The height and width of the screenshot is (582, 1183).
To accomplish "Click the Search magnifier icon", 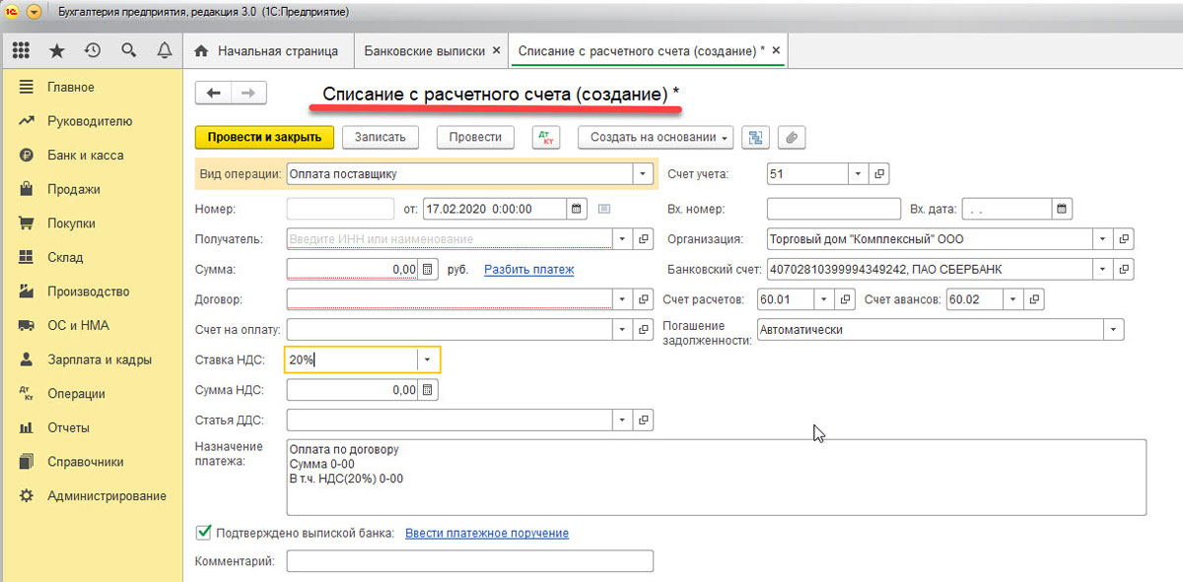I will pyautogui.click(x=128, y=50).
